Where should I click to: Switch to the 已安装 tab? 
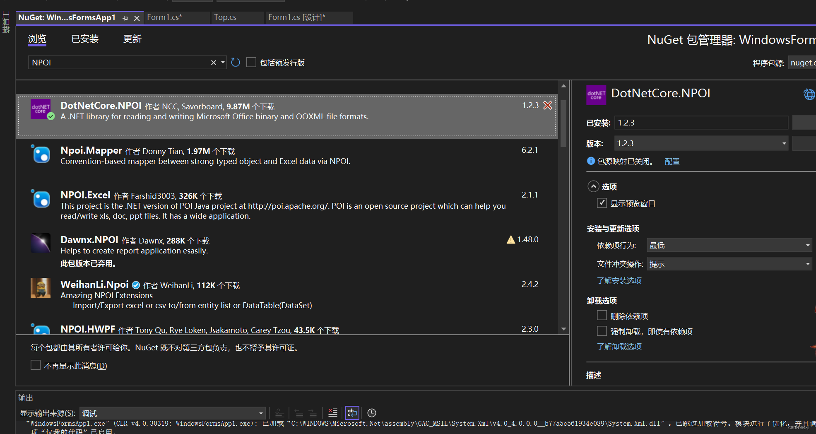click(84, 39)
